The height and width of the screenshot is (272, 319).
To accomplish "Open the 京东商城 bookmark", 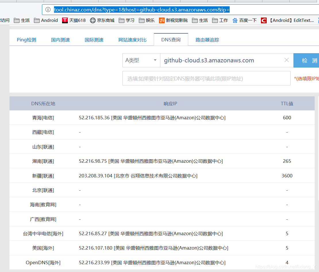I will pyautogui.click(x=102, y=20).
